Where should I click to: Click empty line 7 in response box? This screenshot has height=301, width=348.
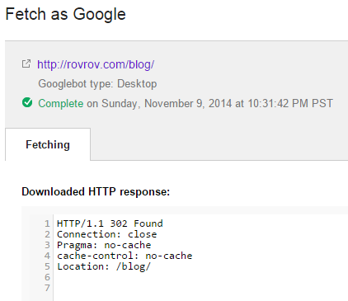pyautogui.click(x=200, y=288)
